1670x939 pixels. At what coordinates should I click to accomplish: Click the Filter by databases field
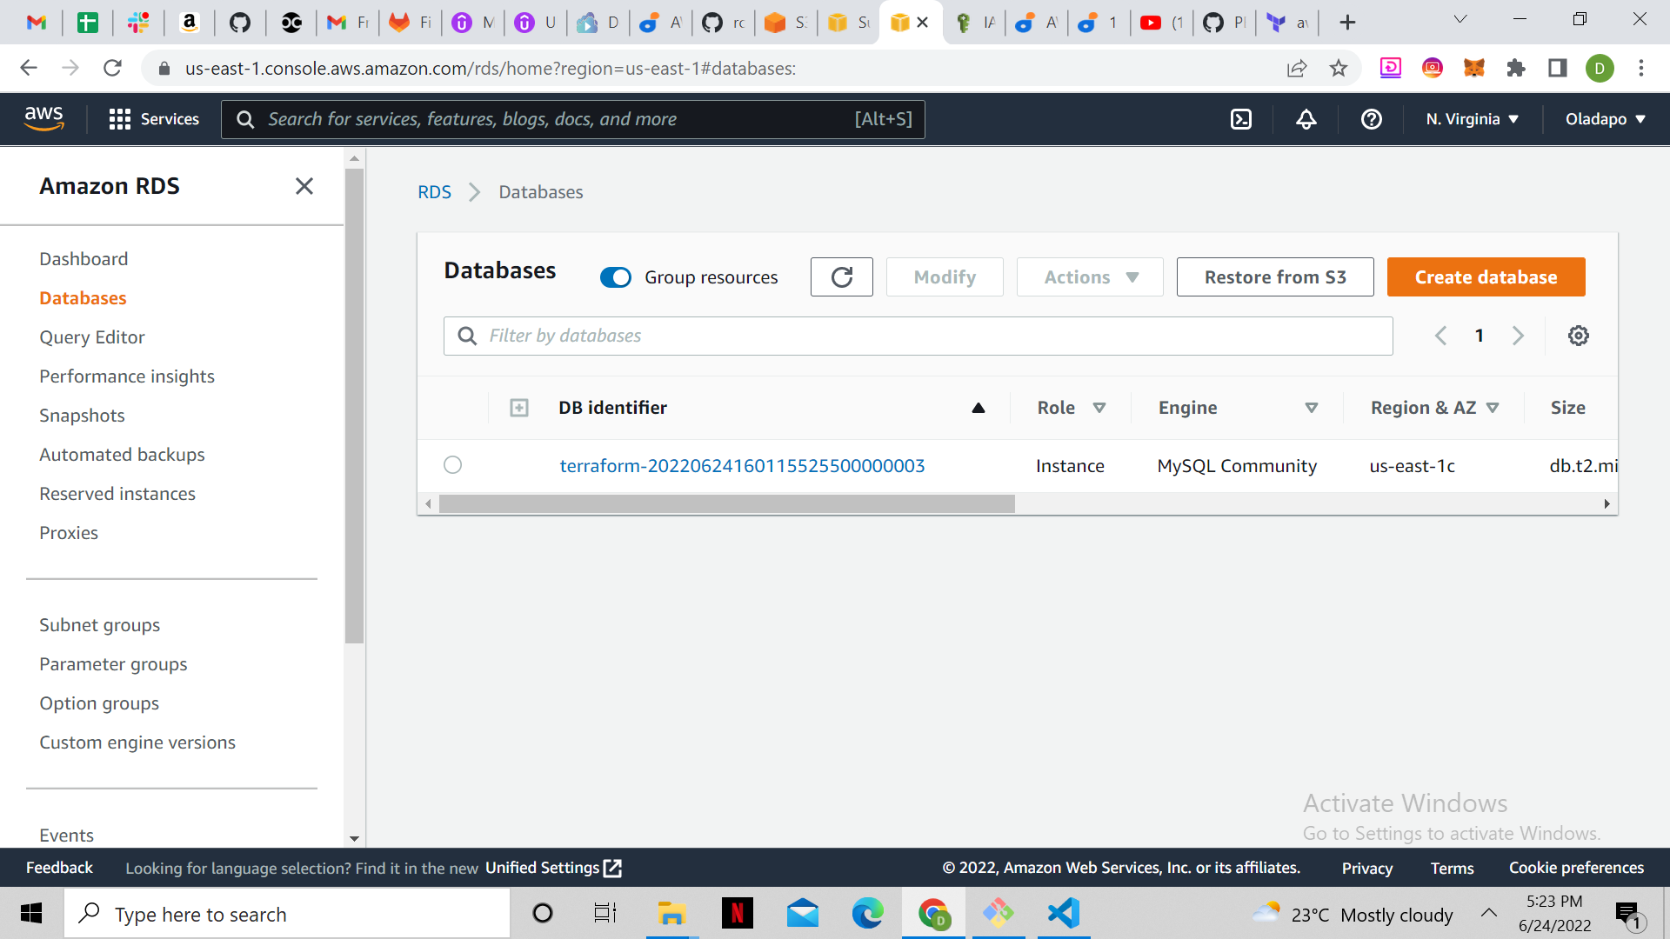[x=918, y=336]
